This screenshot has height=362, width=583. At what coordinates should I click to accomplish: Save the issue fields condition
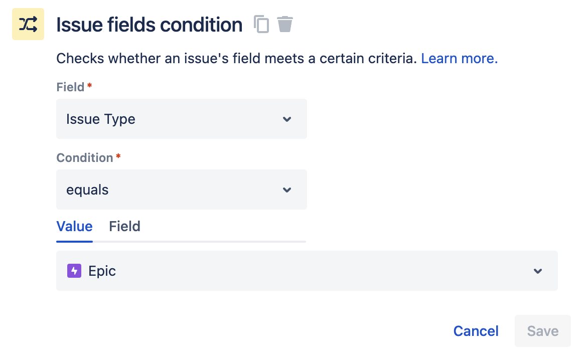(542, 331)
